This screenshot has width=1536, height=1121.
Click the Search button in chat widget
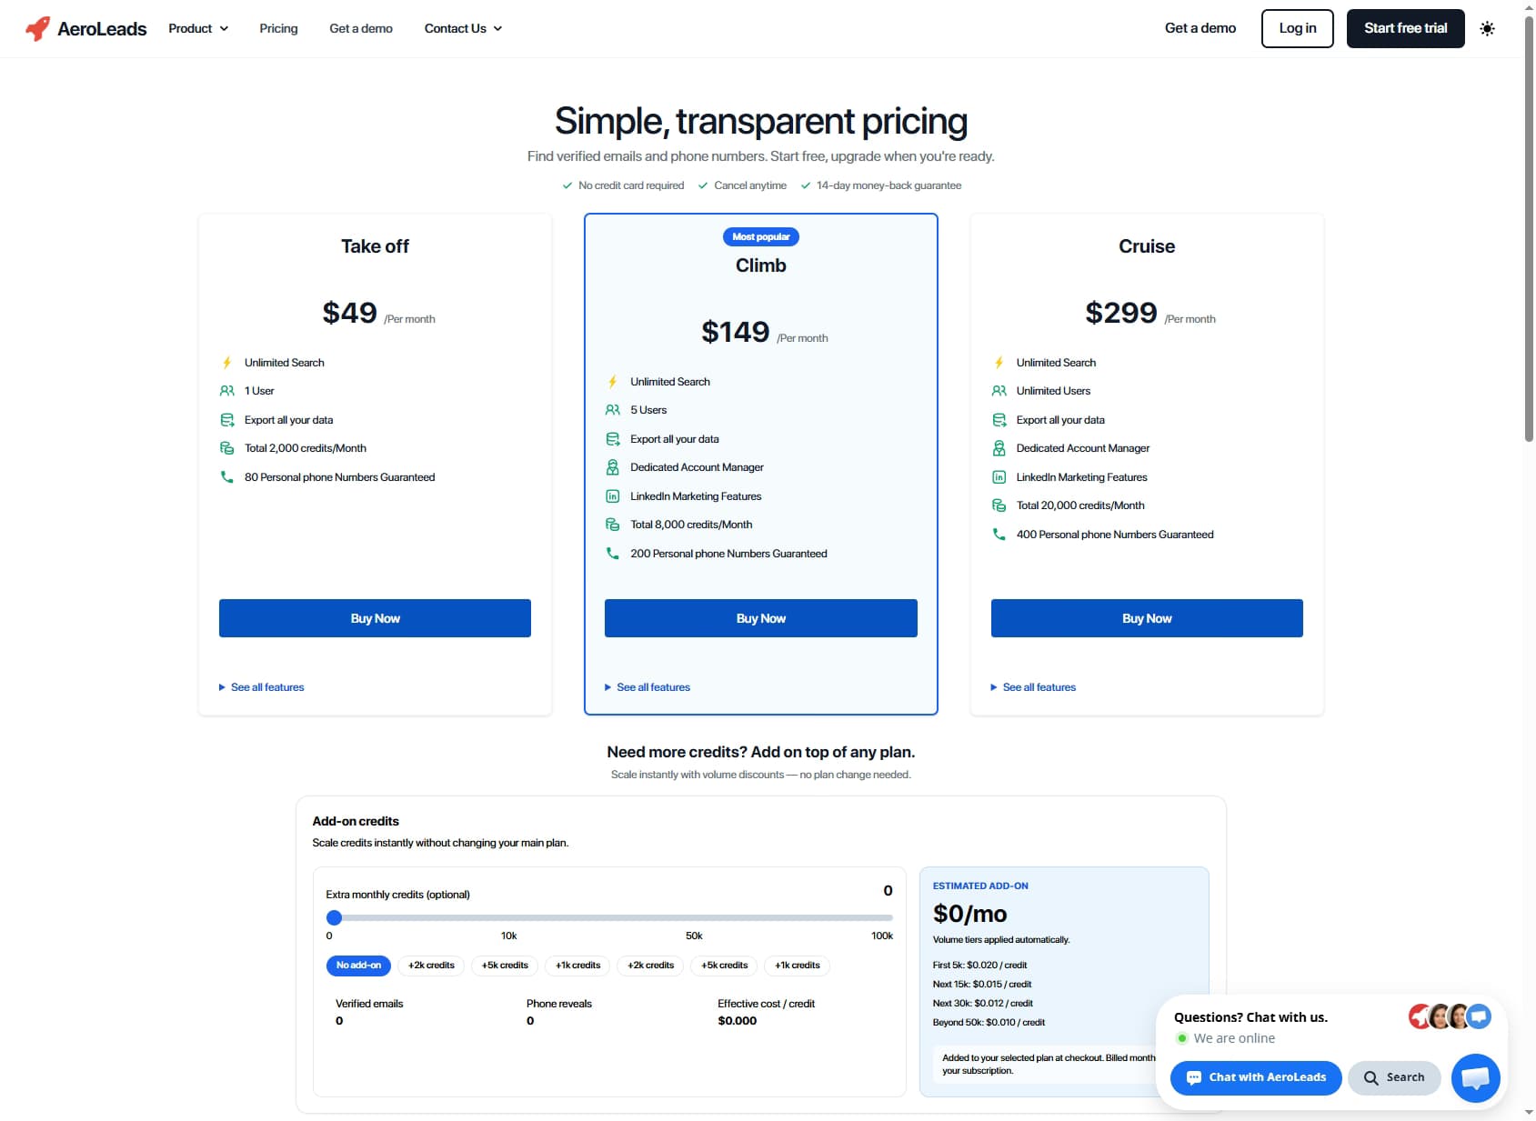pyautogui.click(x=1394, y=1077)
